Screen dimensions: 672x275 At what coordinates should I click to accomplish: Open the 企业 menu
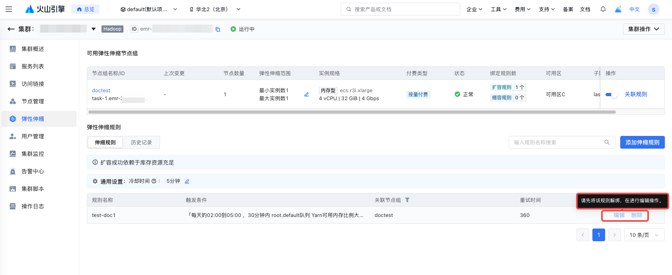pyautogui.click(x=474, y=9)
